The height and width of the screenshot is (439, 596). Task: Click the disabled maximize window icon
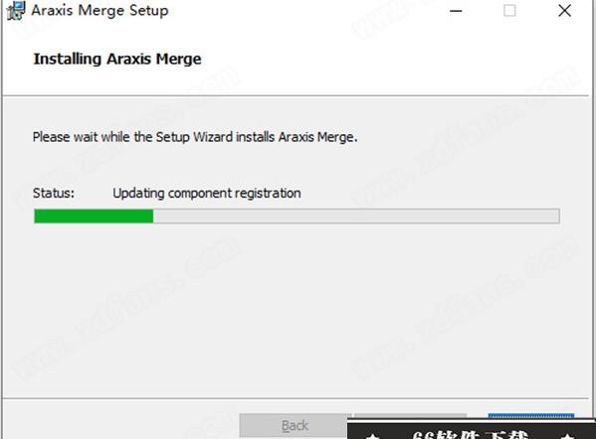tap(509, 11)
